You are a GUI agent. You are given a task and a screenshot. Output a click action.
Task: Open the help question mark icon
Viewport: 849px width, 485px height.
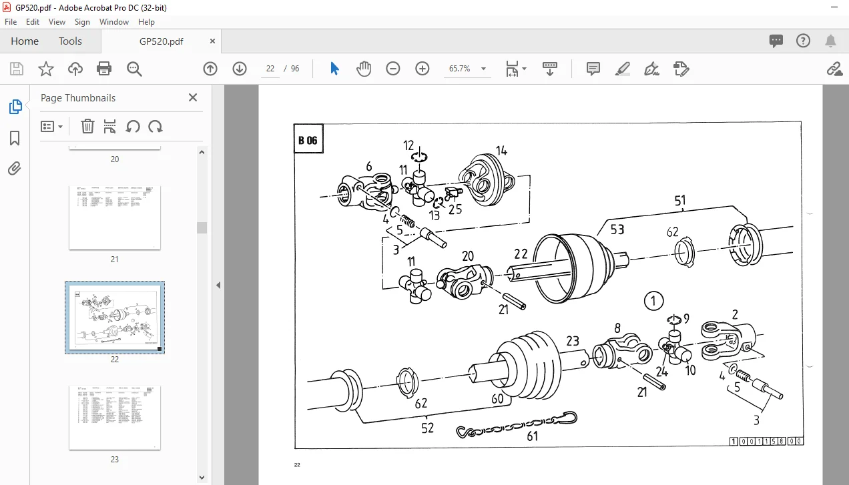coord(804,41)
